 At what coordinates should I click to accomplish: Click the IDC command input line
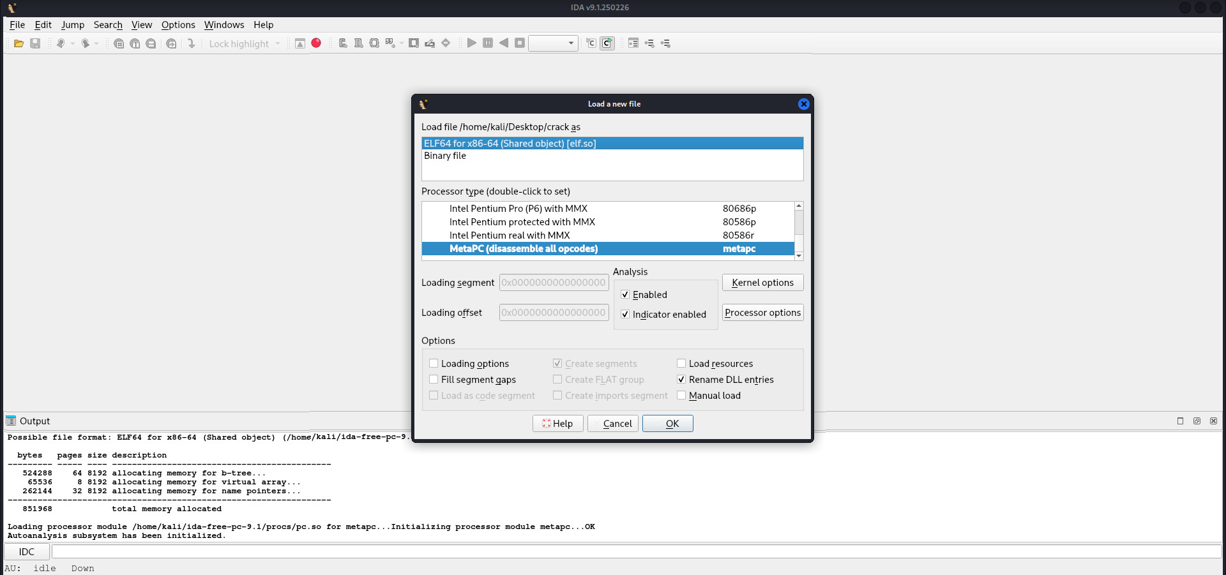[637, 551]
